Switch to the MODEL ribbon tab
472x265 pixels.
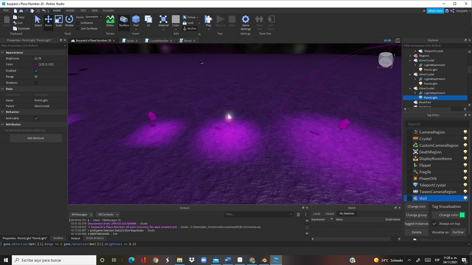[x=70, y=10]
